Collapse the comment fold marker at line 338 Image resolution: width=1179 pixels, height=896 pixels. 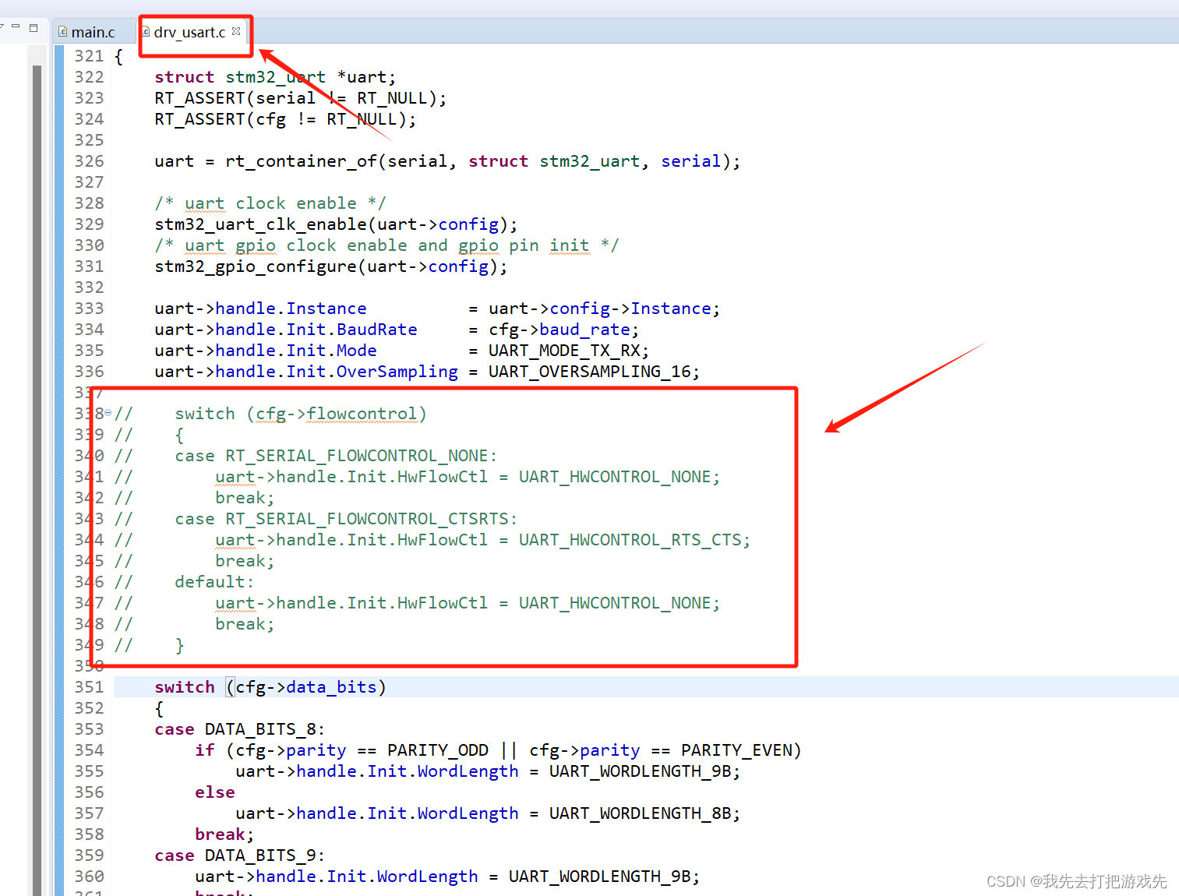[108, 413]
